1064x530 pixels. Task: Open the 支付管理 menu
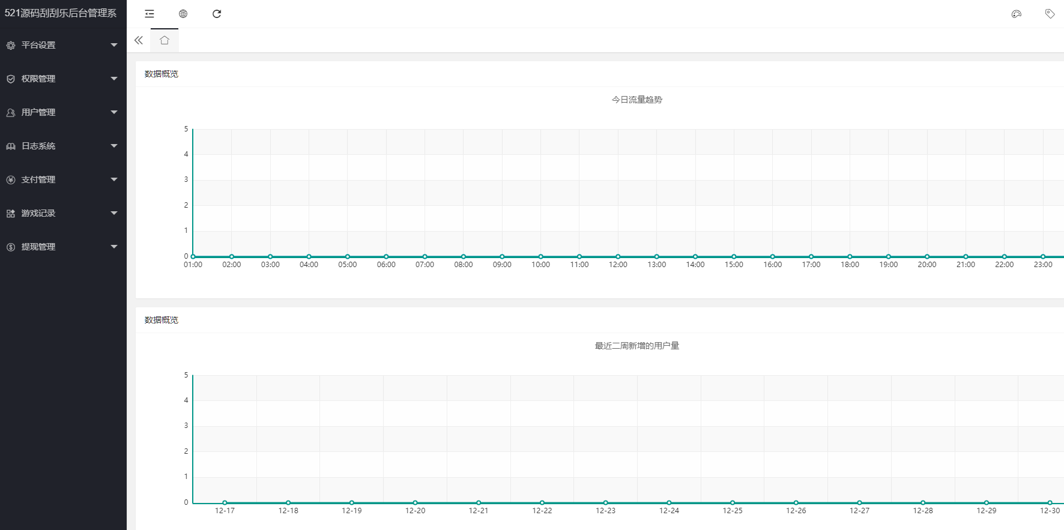pos(63,179)
